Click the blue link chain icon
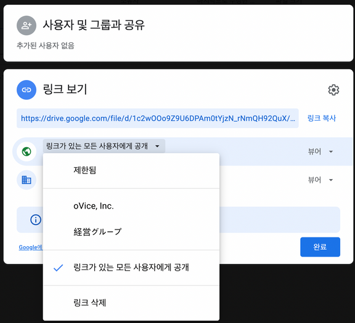Viewport: 355px width, 323px height. [27, 90]
